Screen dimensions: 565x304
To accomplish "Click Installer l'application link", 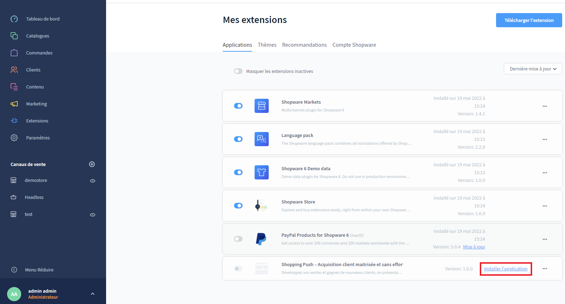I will click(506, 269).
